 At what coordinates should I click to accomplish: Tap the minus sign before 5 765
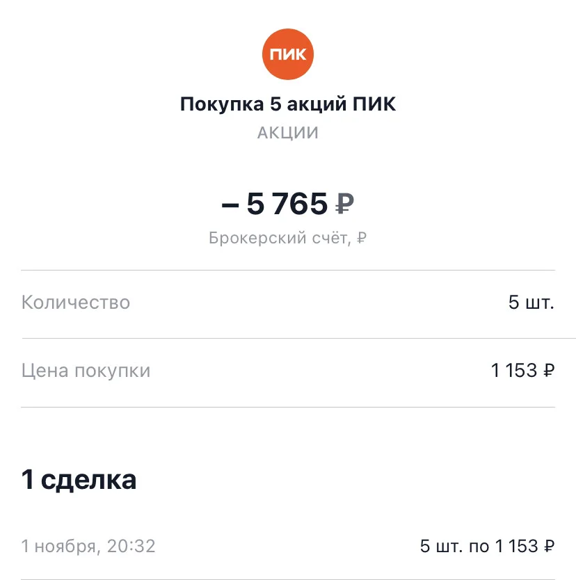click(230, 205)
